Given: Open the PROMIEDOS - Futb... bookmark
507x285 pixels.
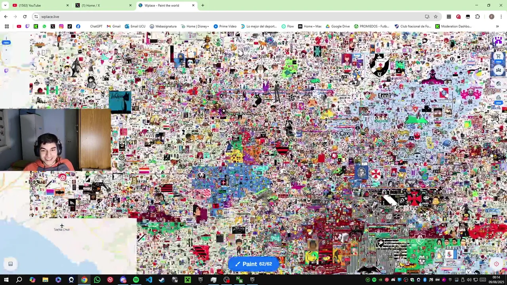Looking at the screenshot, I should [372, 27].
